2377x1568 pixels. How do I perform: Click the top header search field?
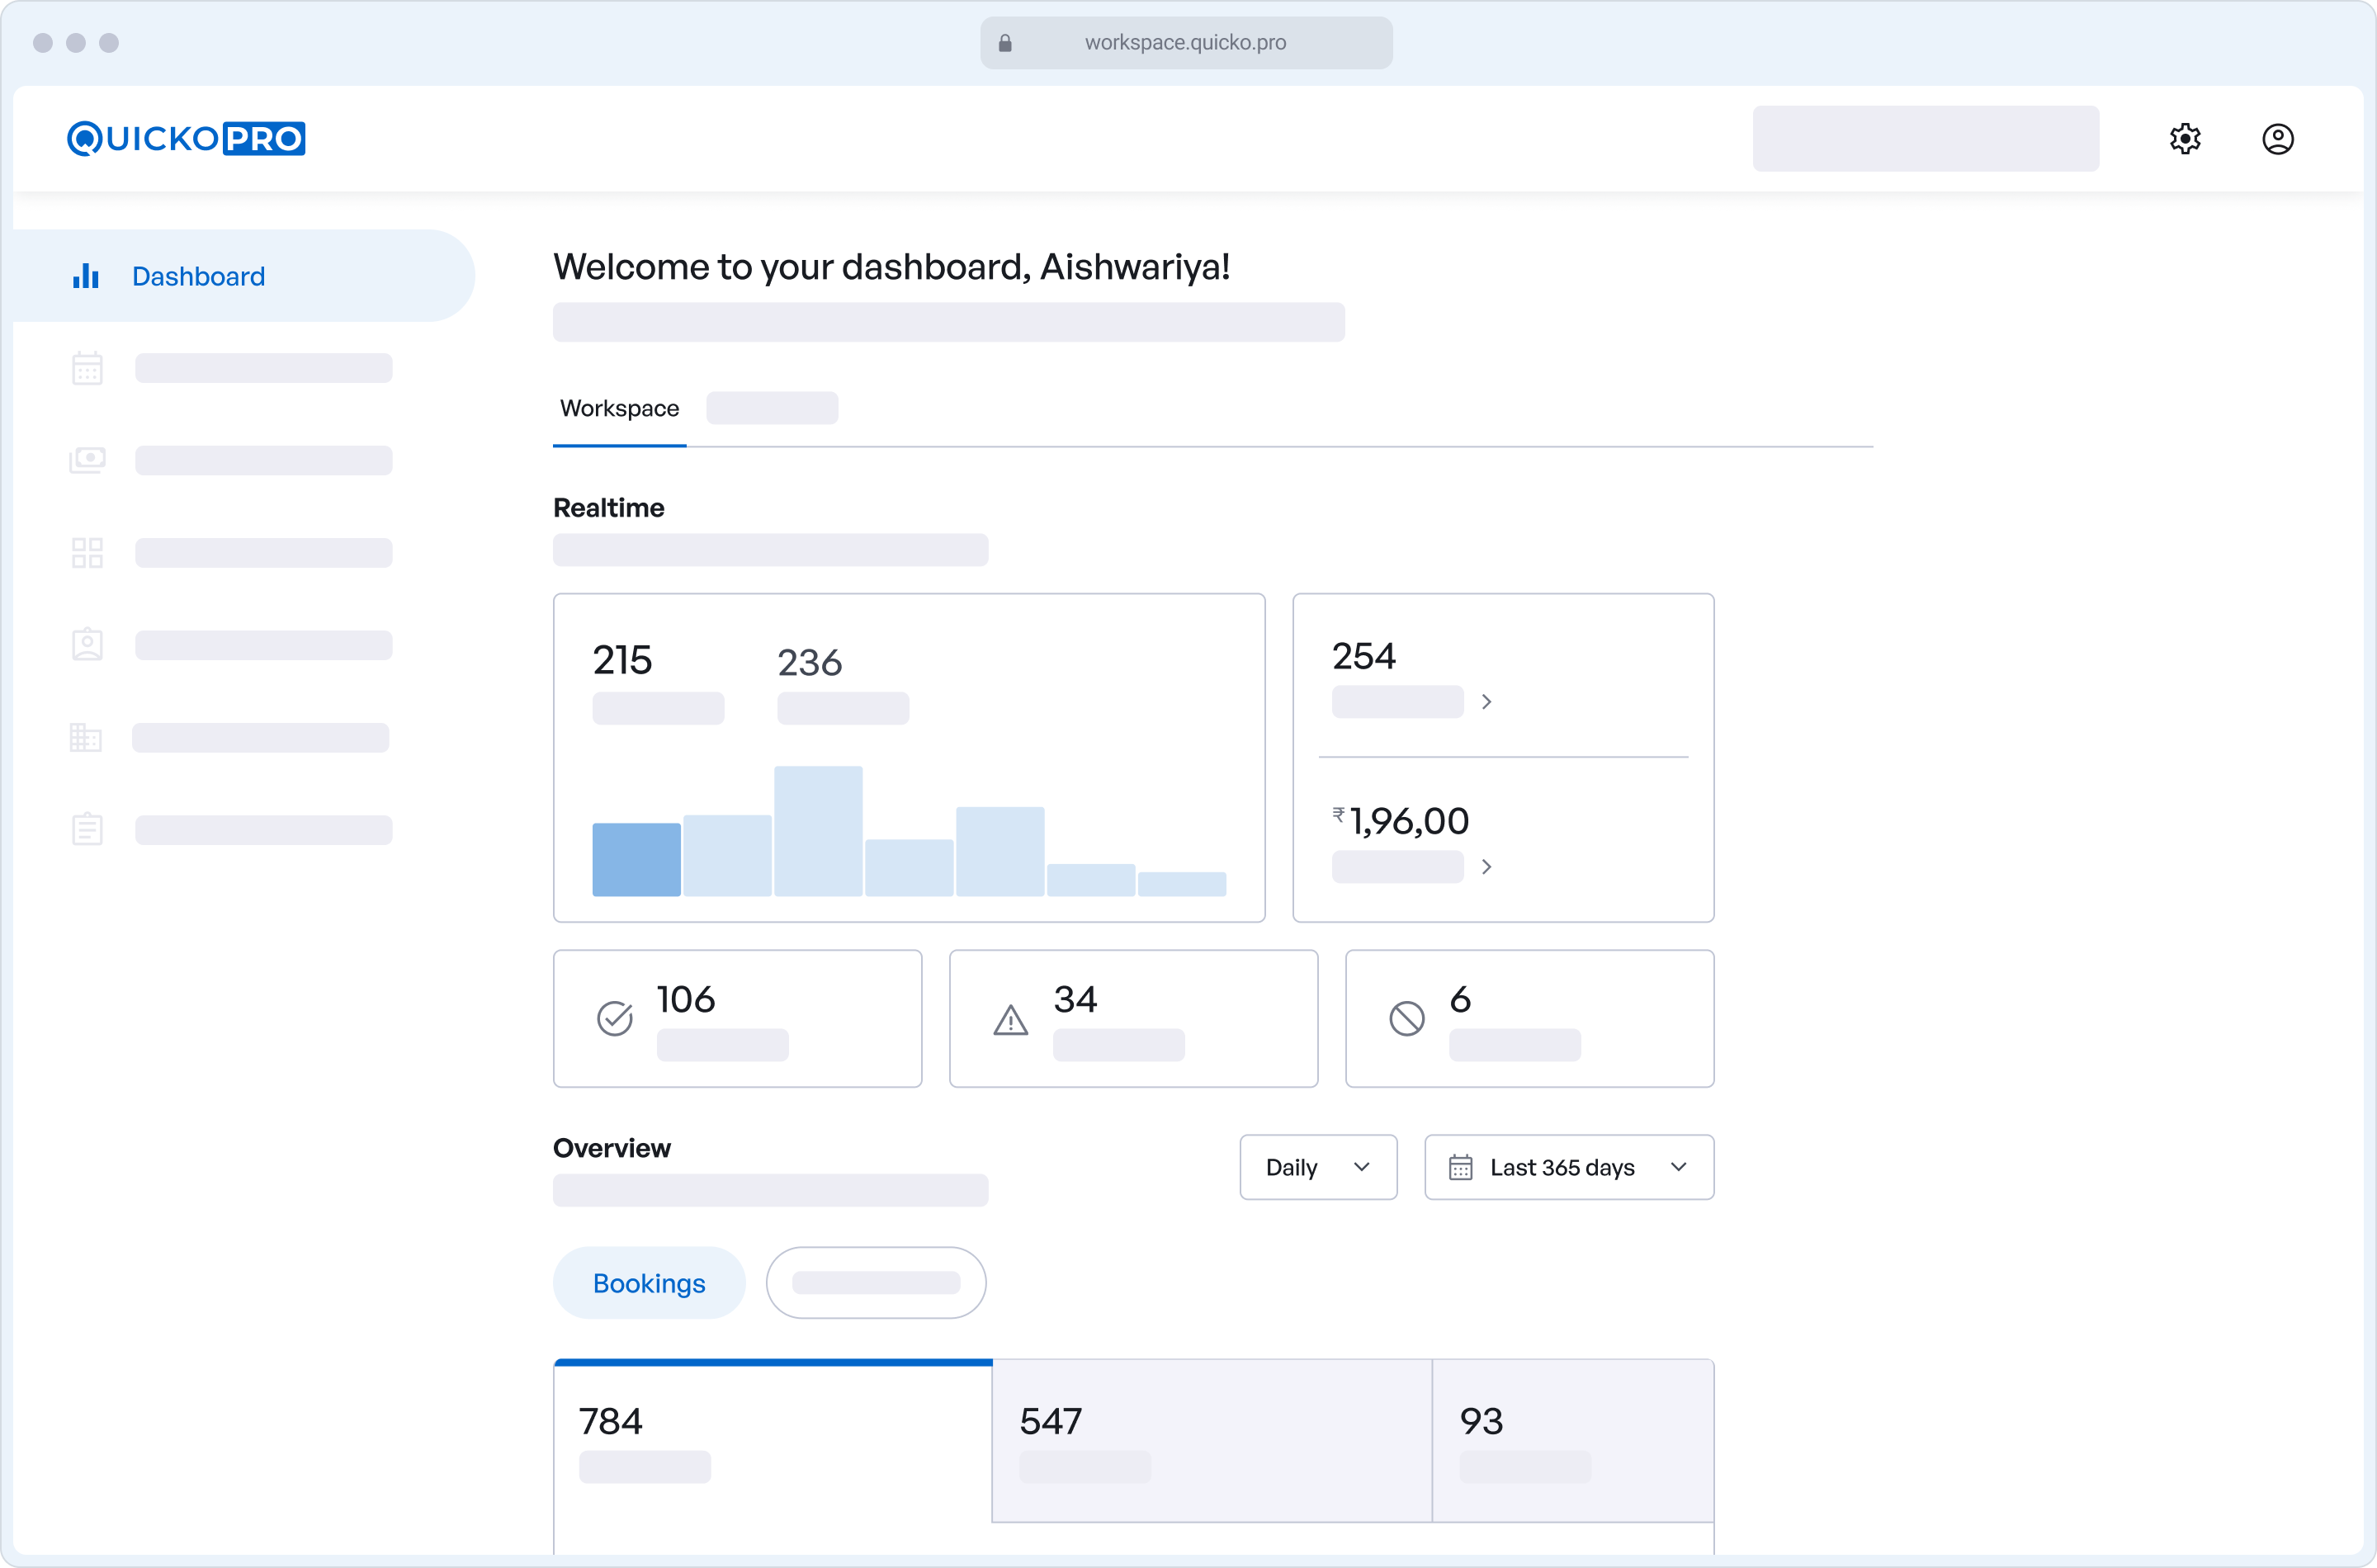pos(1925,138)
